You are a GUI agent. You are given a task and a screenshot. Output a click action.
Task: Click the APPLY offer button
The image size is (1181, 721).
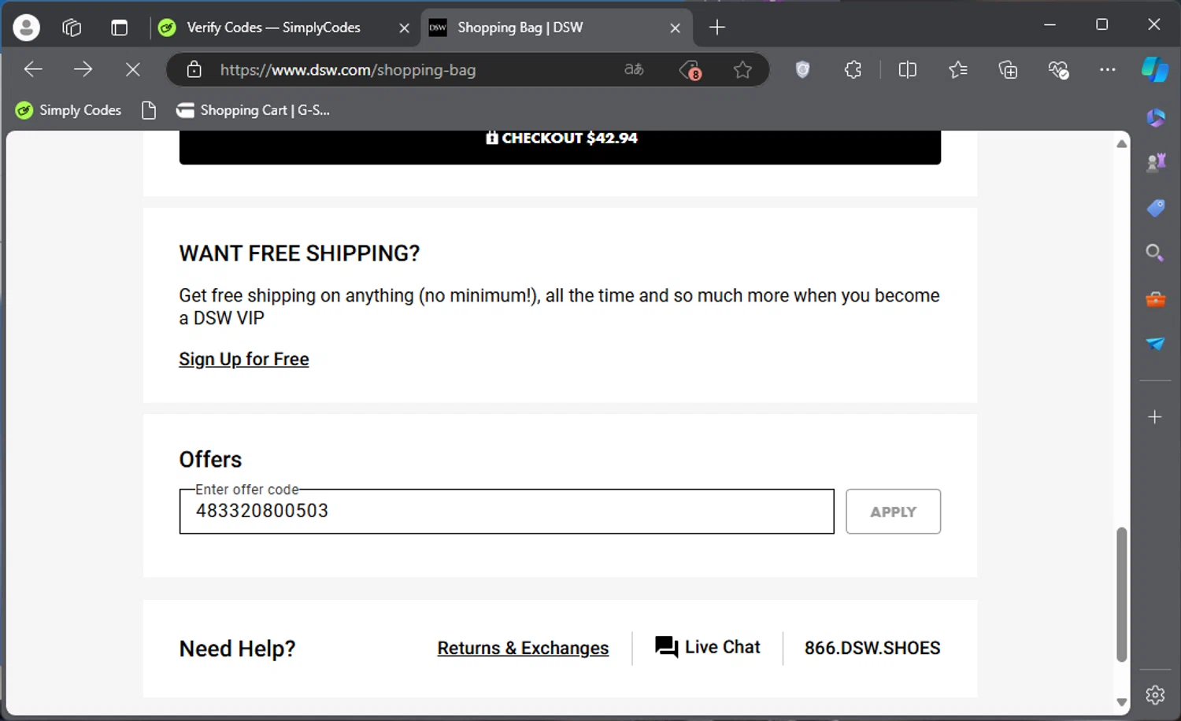893,512
